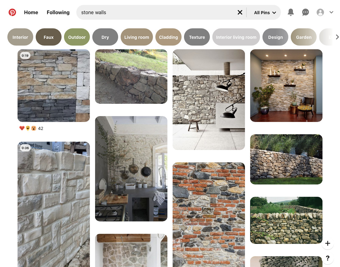The height and width of the screenshot is (267, 340).
Task: Open help with the question mark icon
Action: coord(328,258)
